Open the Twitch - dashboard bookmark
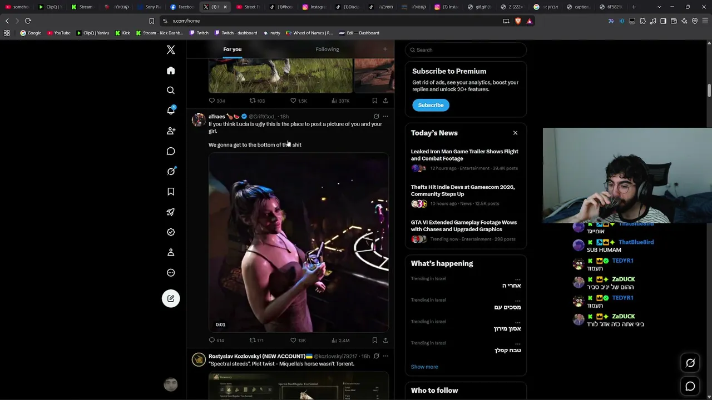The image size is (712, 400). pyautogui.click(x=236, y=33)
